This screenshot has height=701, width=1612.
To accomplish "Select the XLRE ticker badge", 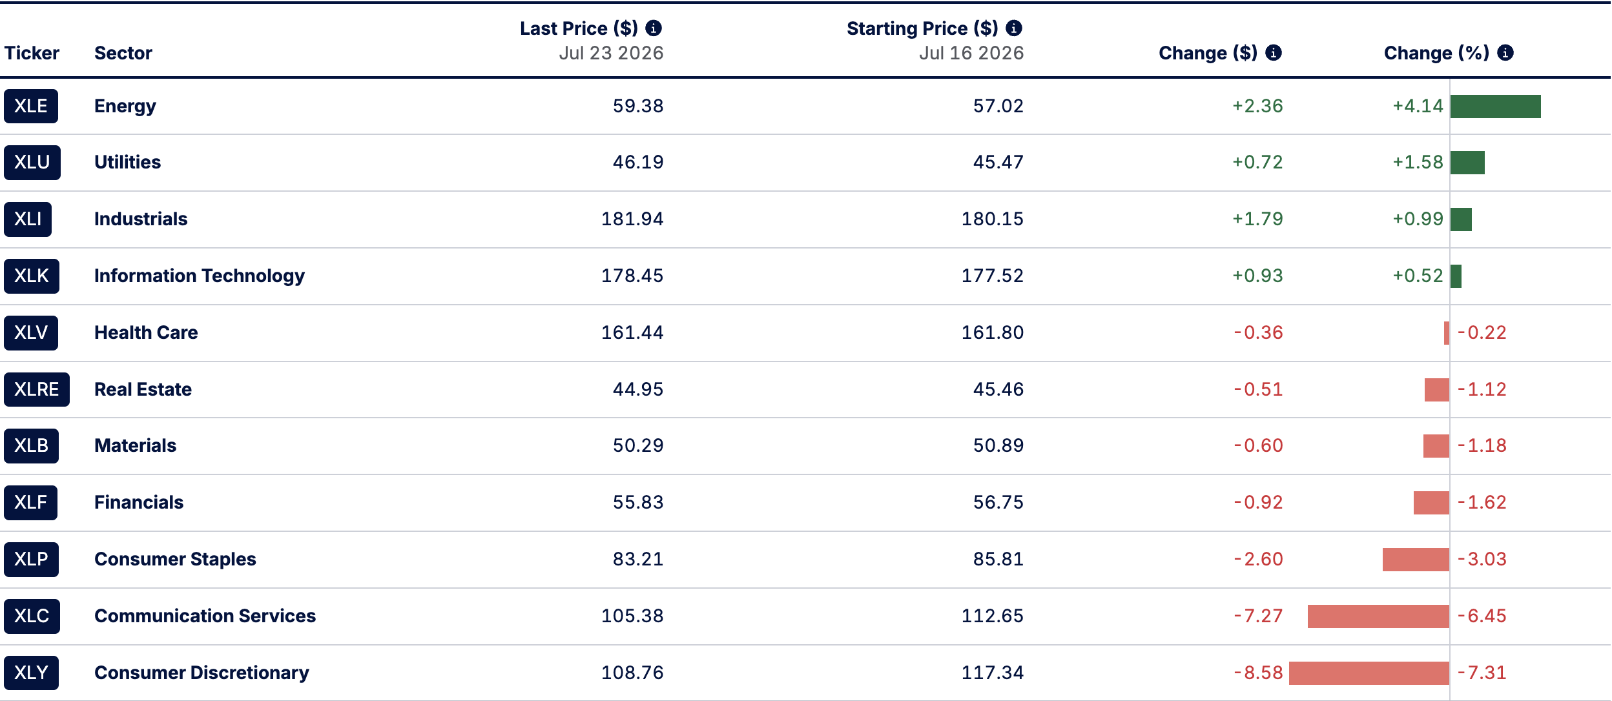I will tap(37, 389).
